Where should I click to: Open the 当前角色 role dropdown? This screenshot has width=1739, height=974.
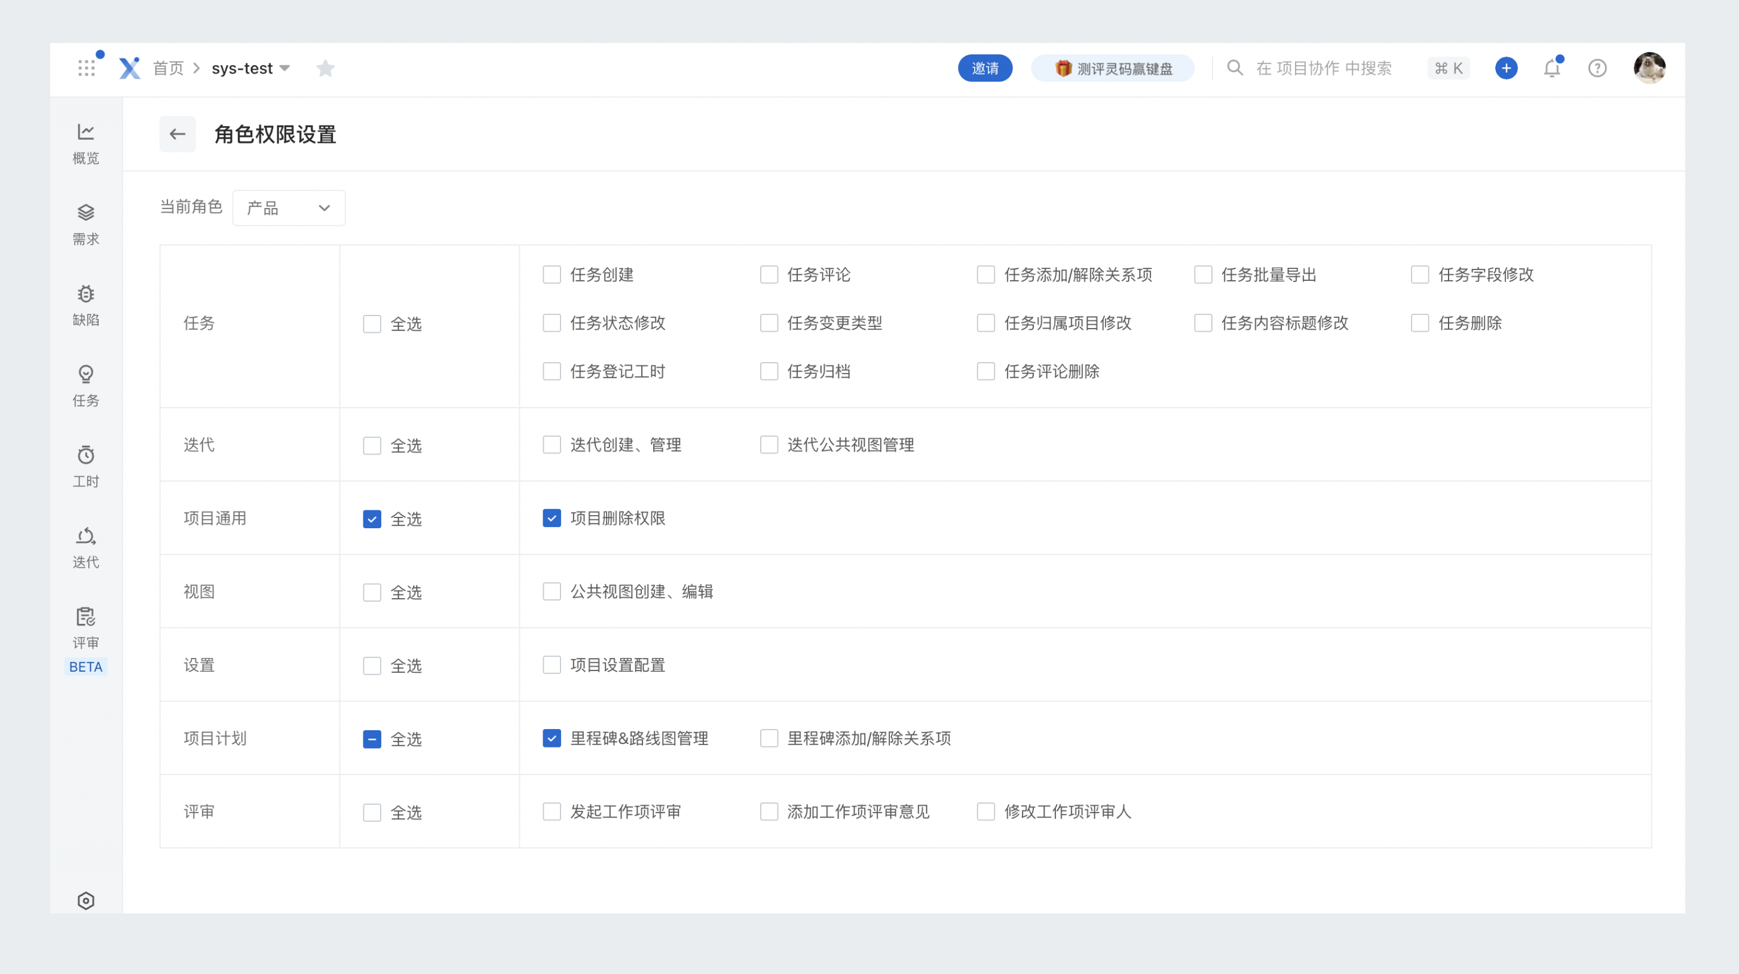pyautogui.click(x=289, y=208)
